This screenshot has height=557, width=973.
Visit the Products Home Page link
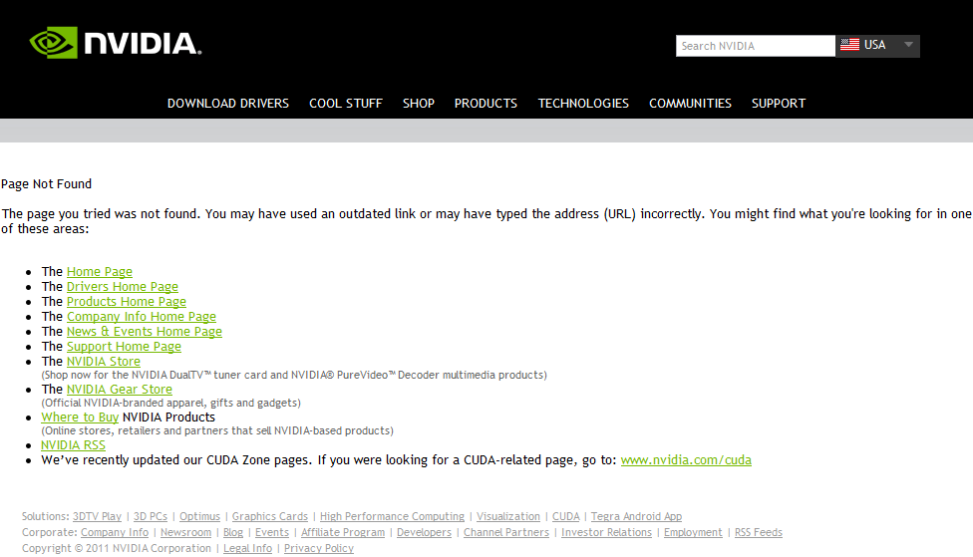click(126, 302)
